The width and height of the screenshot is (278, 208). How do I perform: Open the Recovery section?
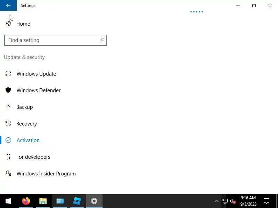(x=27, y=124)
